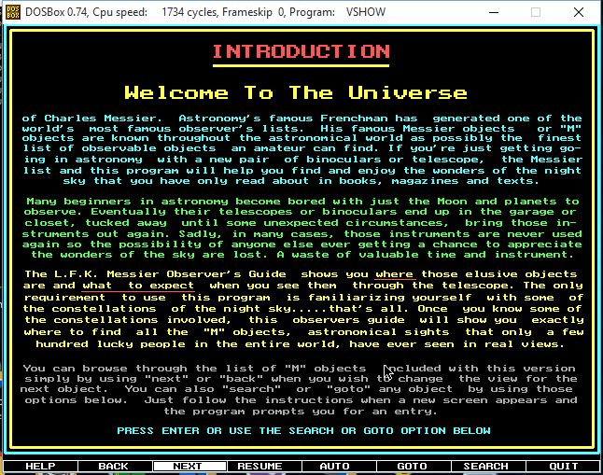Maximize the DOSBox window
The image size is (603, 475).
pyautogui.click(x=536, y=13)
